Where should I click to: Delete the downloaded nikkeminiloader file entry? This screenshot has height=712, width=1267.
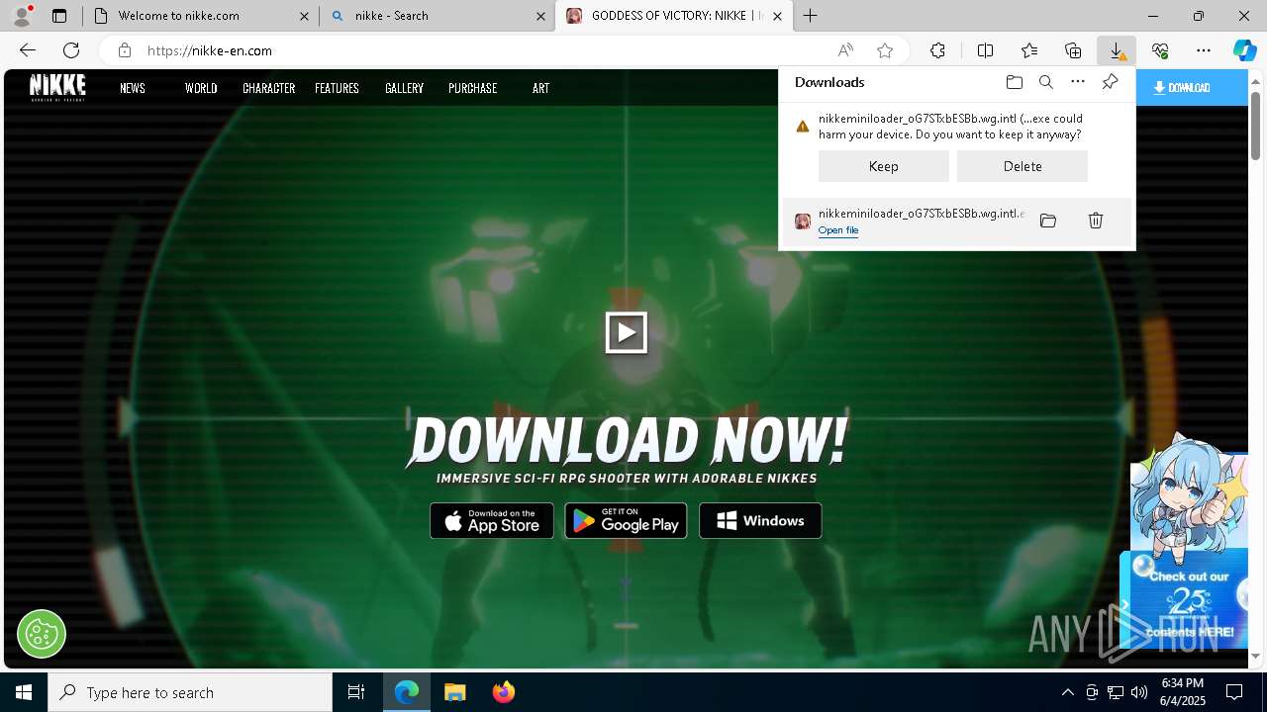1096,221
